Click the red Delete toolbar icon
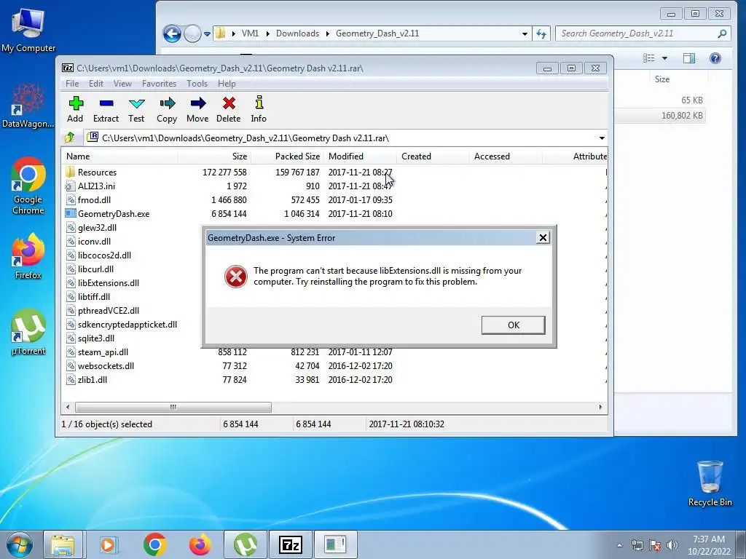 (x=228, y=109)
